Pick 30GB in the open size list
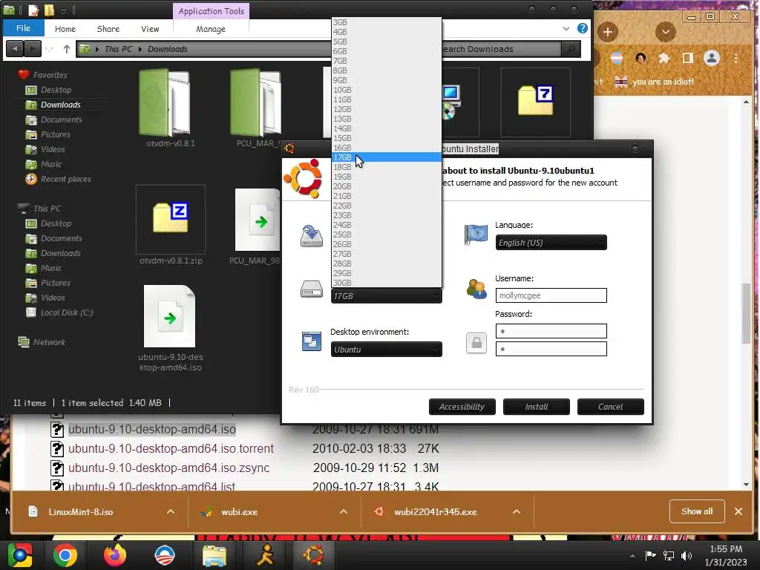Screen dimensions: 760x570 [x=386, y=283]
